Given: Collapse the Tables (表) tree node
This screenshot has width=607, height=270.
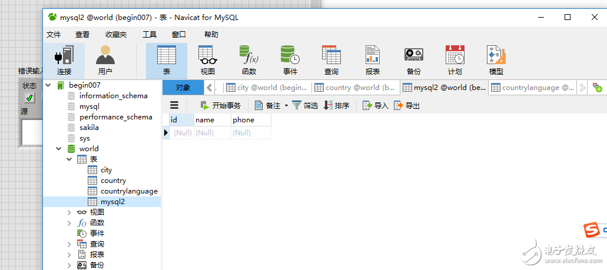Looking at the screenshot, I should coord(69,159).
